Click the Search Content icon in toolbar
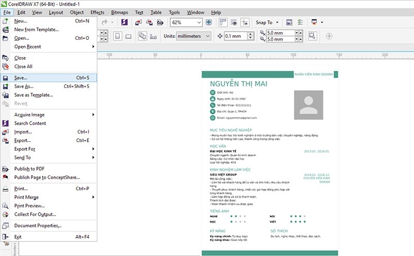Screen dimensions: 414x256 (x=124, y=22)
